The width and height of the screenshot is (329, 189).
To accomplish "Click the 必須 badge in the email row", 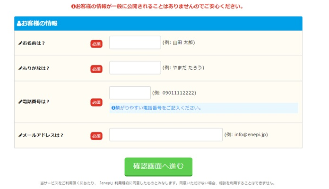I will click(96, 136).
